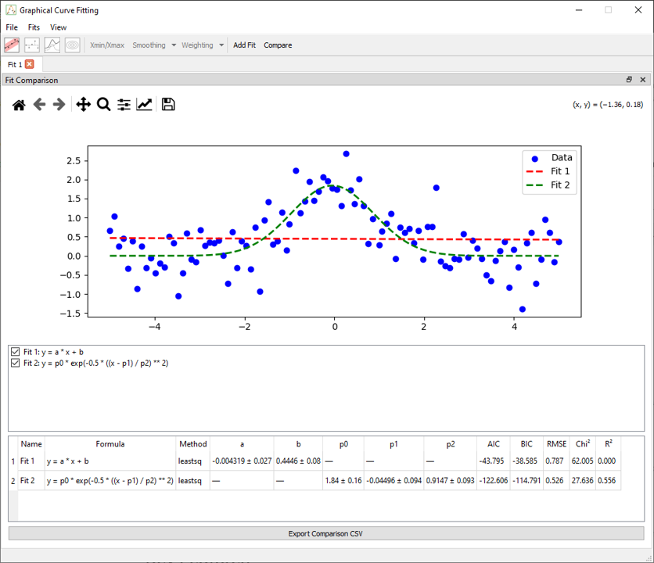Close the Fit 1 tab
Screen dimensions: 654x563
[30, 64]
